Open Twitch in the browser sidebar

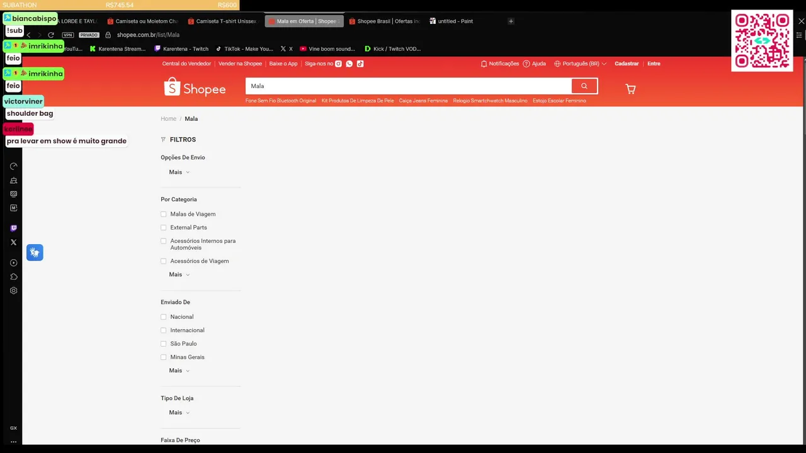pyautogui.click(x=13, y=228)
